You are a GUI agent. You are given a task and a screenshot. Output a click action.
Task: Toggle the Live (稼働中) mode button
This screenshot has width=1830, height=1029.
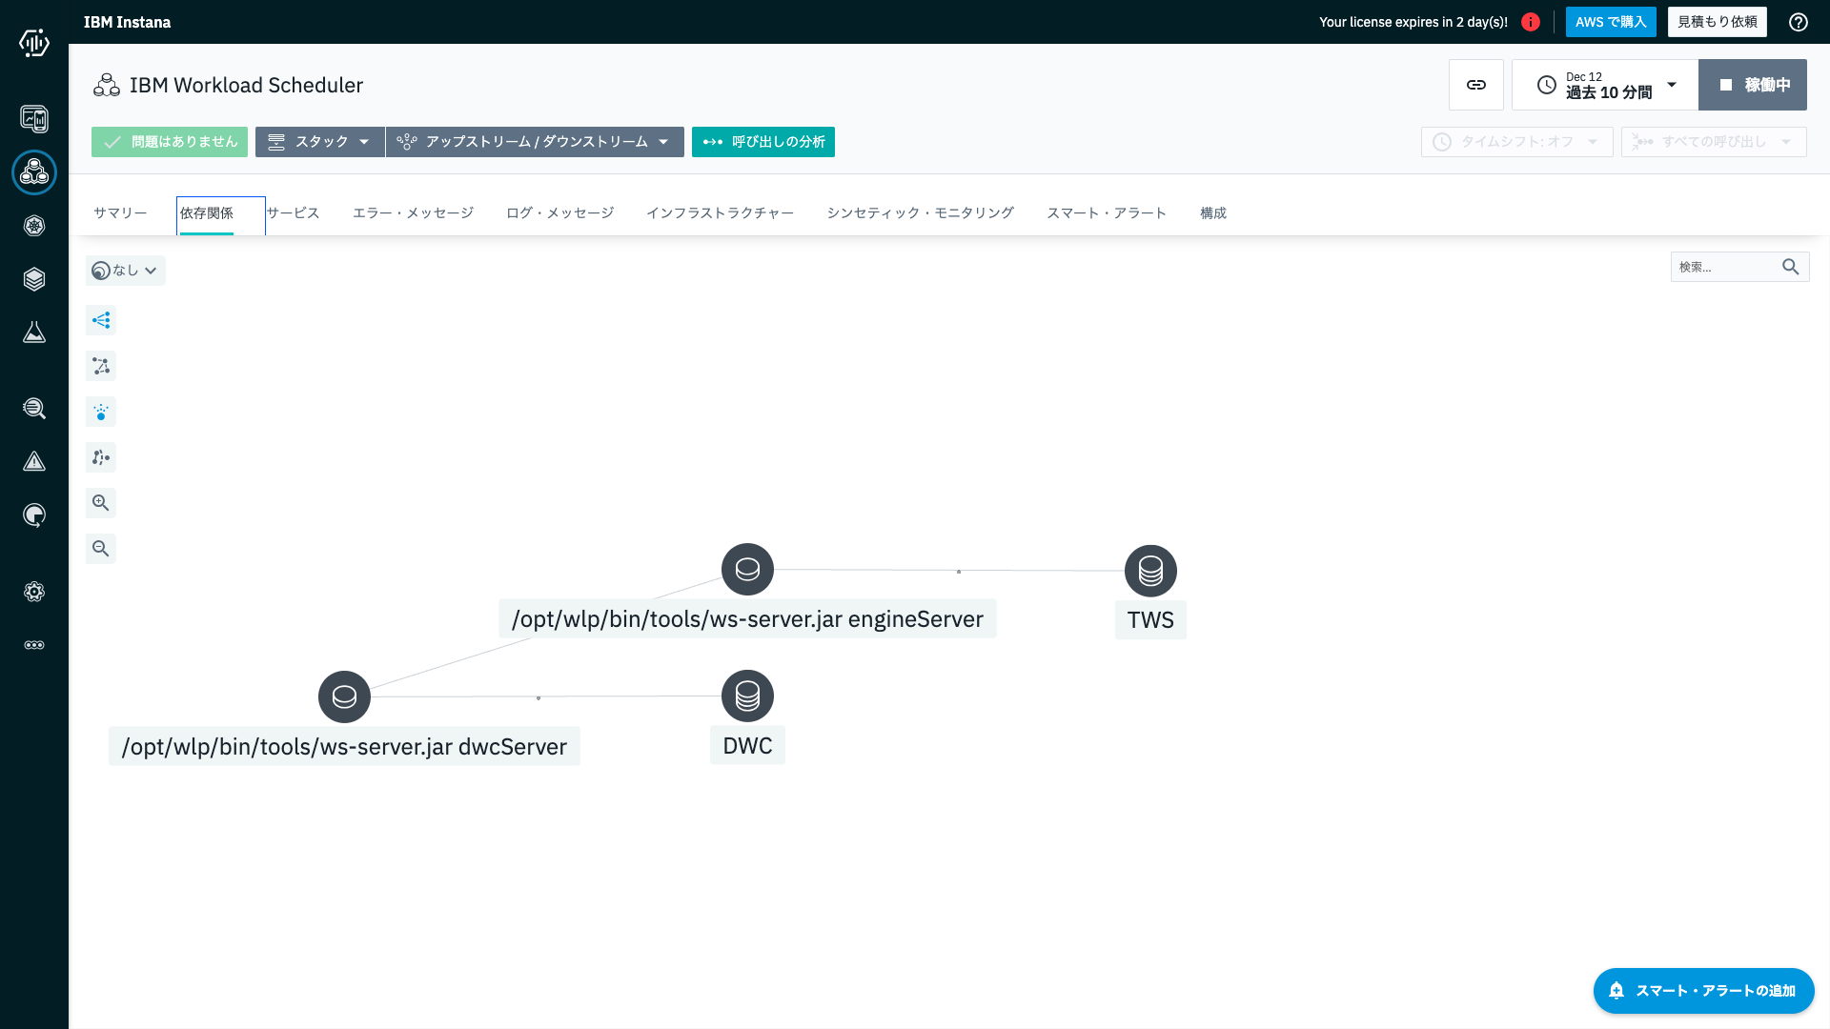(x=1753, y=85)
